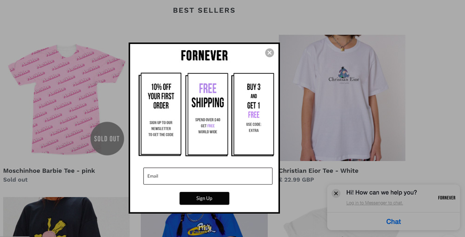The image size is (465, 237).
Task: Click the Sold Out badge on pink tee
Action: 107,139
